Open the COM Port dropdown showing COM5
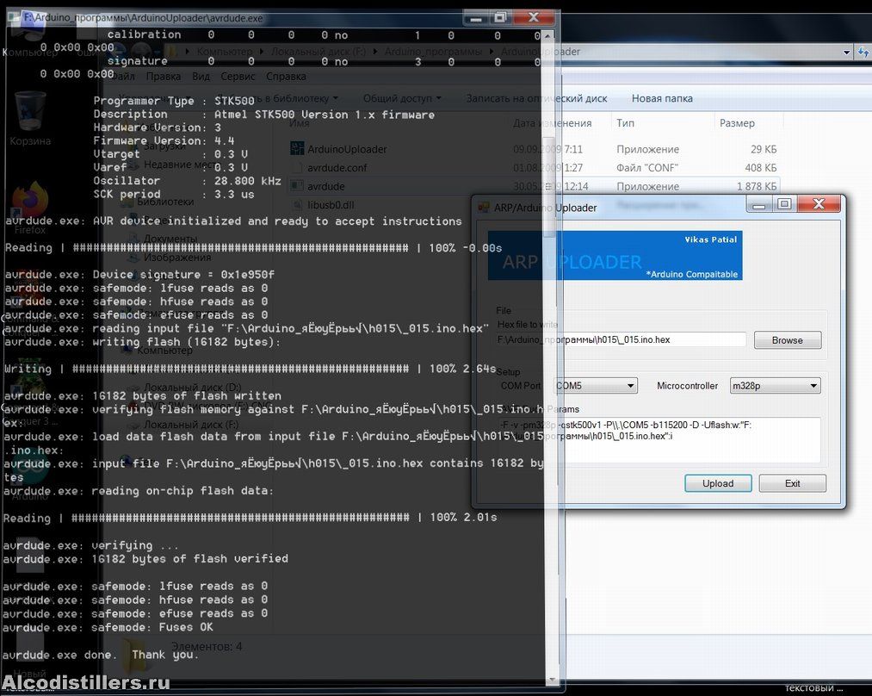Image resolution: width=872 pixels, height=696 pixels. pyautogui.click(x=596, y=386)
